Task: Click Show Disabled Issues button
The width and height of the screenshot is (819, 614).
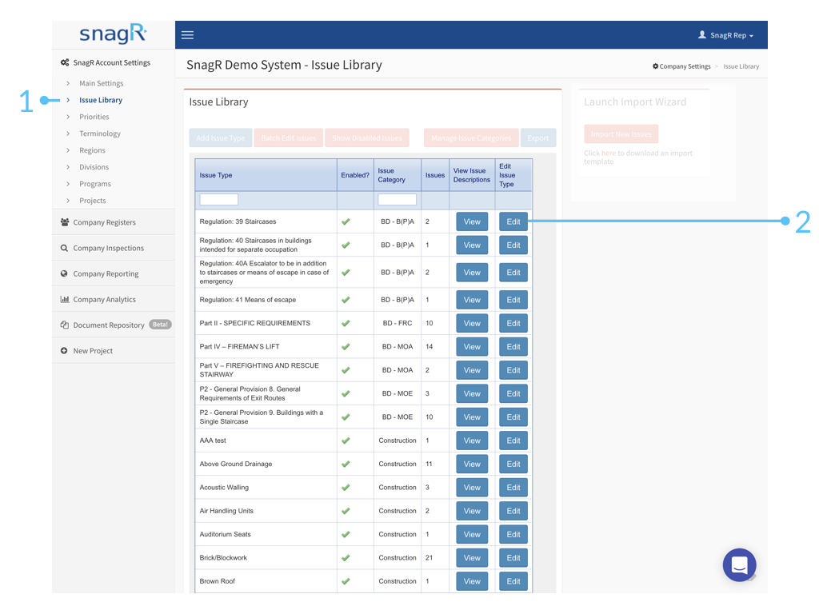Action: point(367,138)
